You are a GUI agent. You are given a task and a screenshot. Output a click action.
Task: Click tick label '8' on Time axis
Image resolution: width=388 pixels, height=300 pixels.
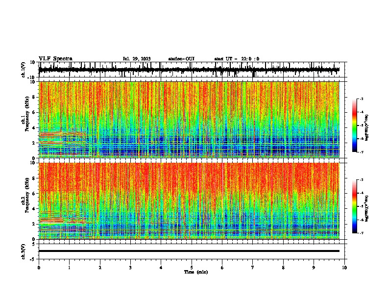point(283,268)
